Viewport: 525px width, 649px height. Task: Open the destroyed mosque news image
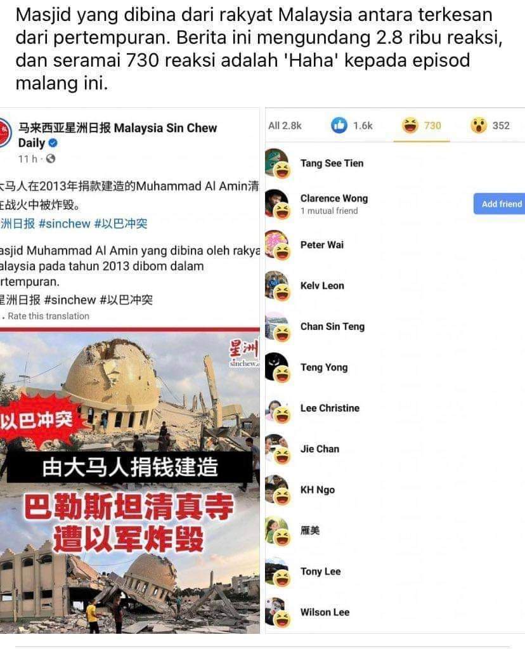coord(129,480)
